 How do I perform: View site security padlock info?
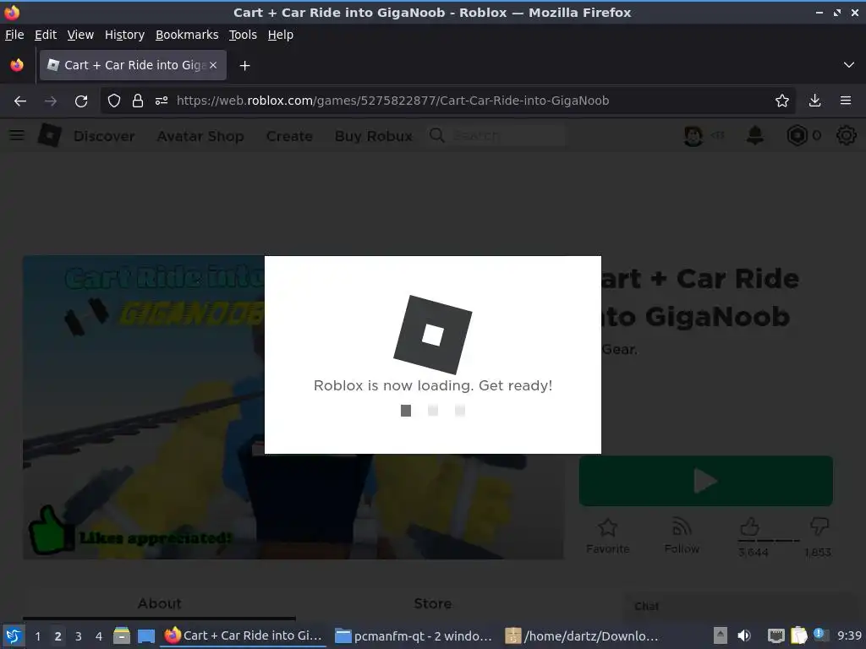(138, 101)
